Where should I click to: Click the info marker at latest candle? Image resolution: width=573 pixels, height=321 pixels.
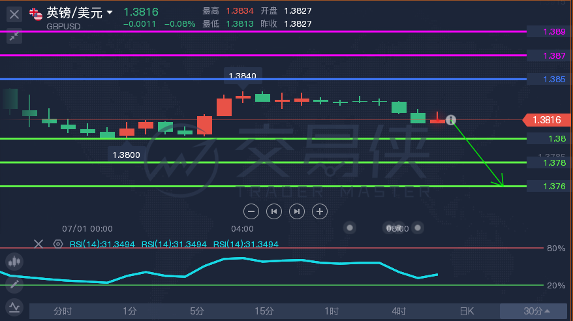pos(451,120)
